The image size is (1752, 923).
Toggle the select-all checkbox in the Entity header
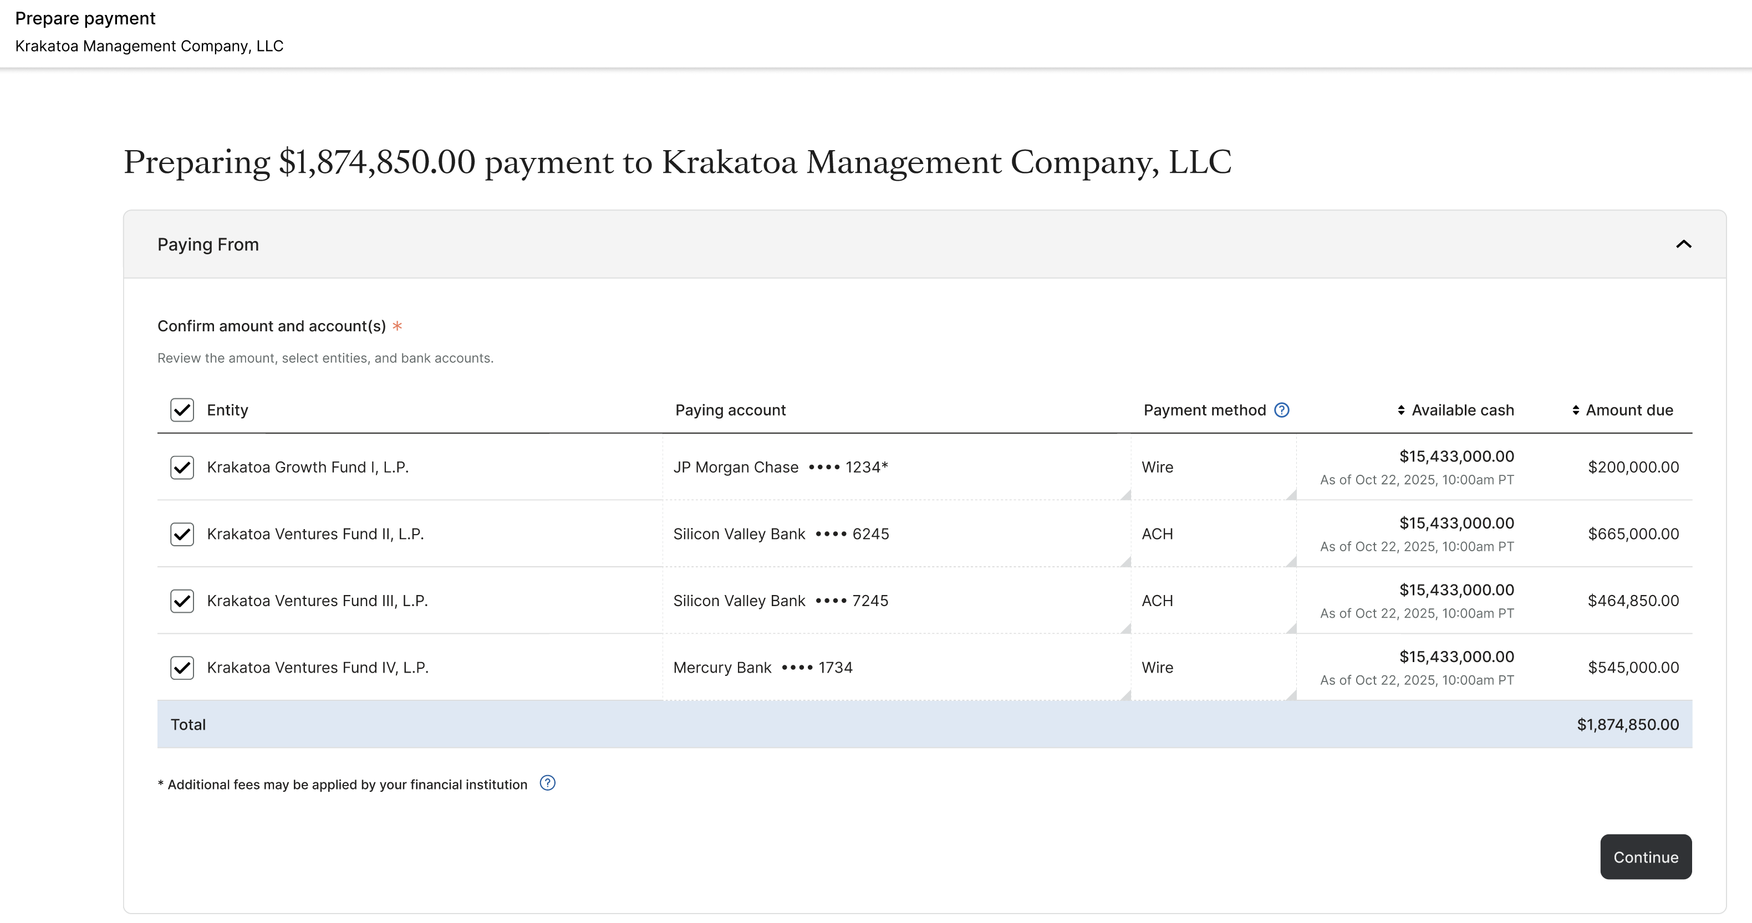click(182, 410)
